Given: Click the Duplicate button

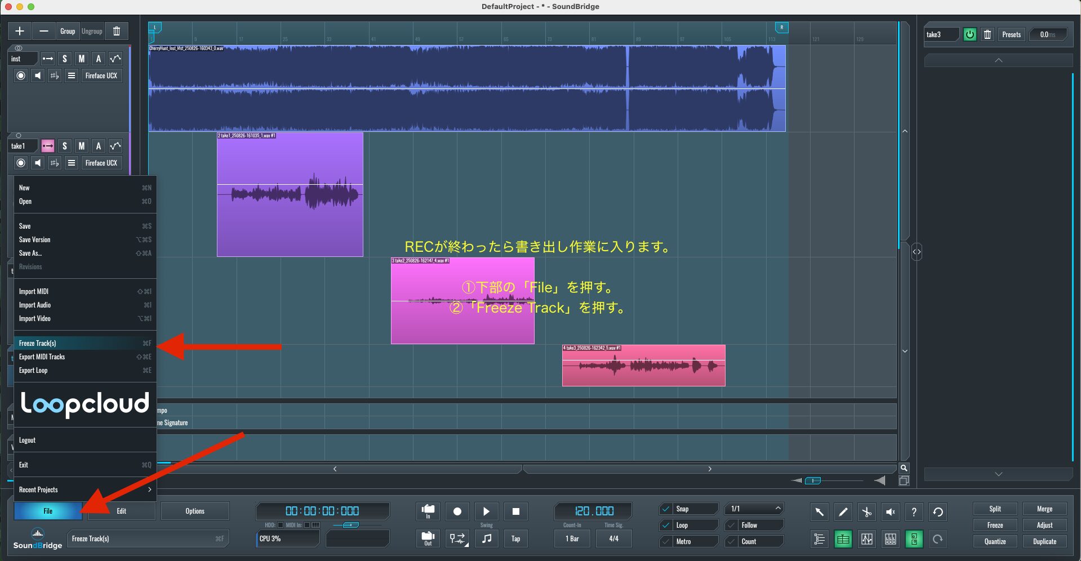Looking at the screenshot, I should coord(1044,541).
